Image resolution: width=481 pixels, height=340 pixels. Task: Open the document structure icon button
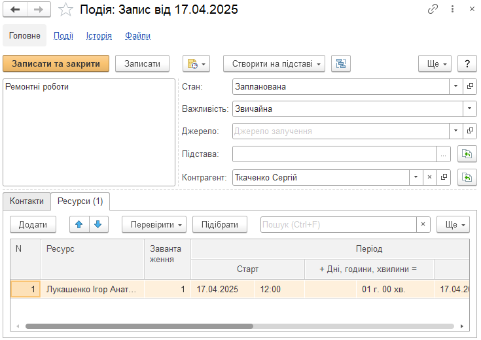[341, 64]
